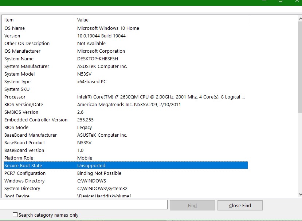Viewport: 302px width, 221px height.
Task: Click the Close Find button
Action: click(x=240, y=205)
